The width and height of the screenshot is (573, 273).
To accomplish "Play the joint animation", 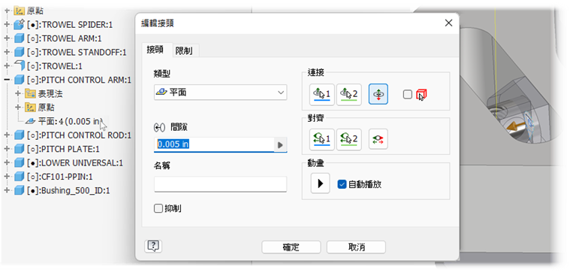I will click(x=321, y=184).
